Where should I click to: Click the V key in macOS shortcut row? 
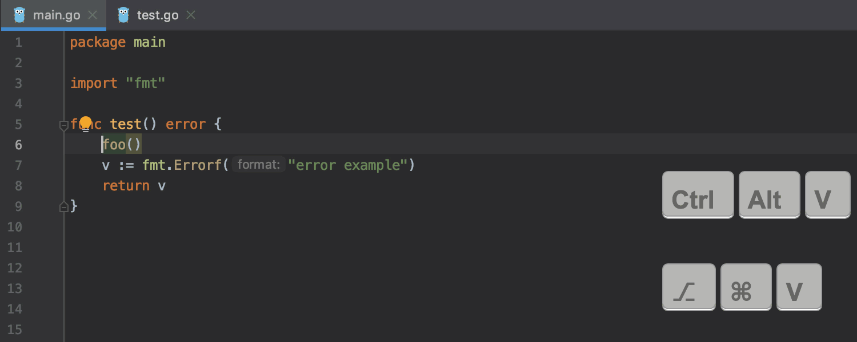[799, 287]
